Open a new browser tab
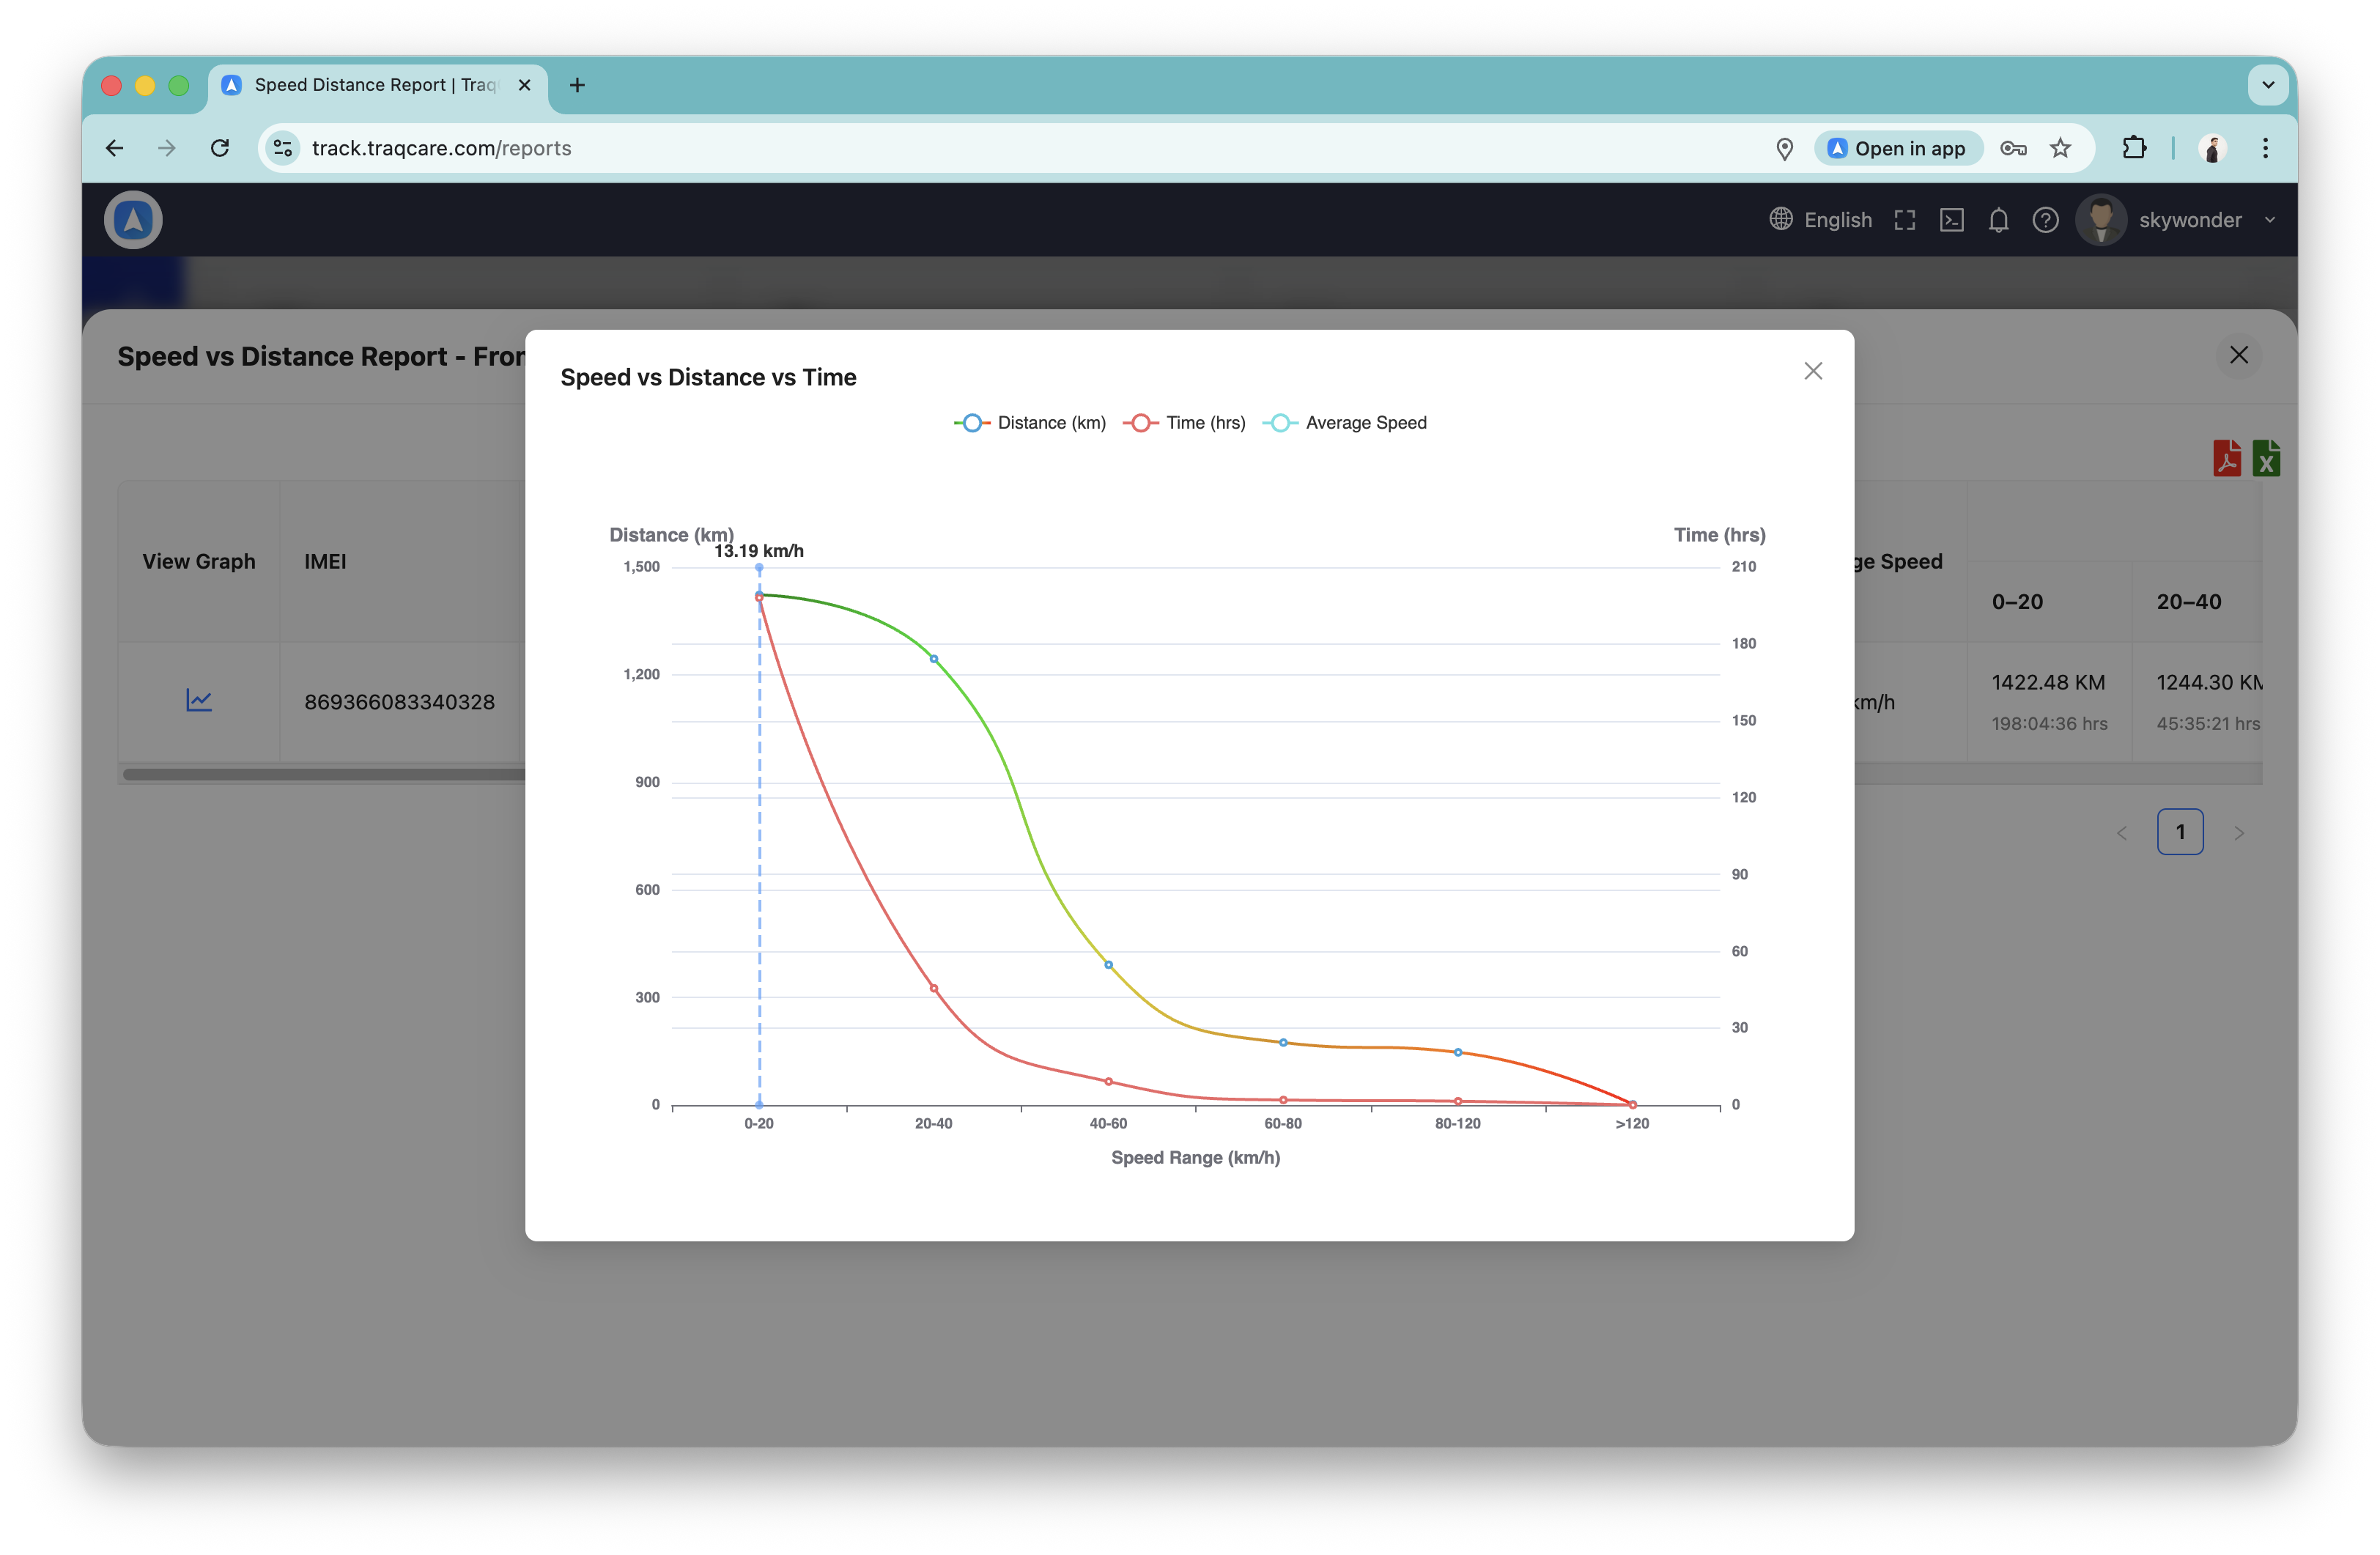Screen dimensions: 2380x1555 [577, 85]
